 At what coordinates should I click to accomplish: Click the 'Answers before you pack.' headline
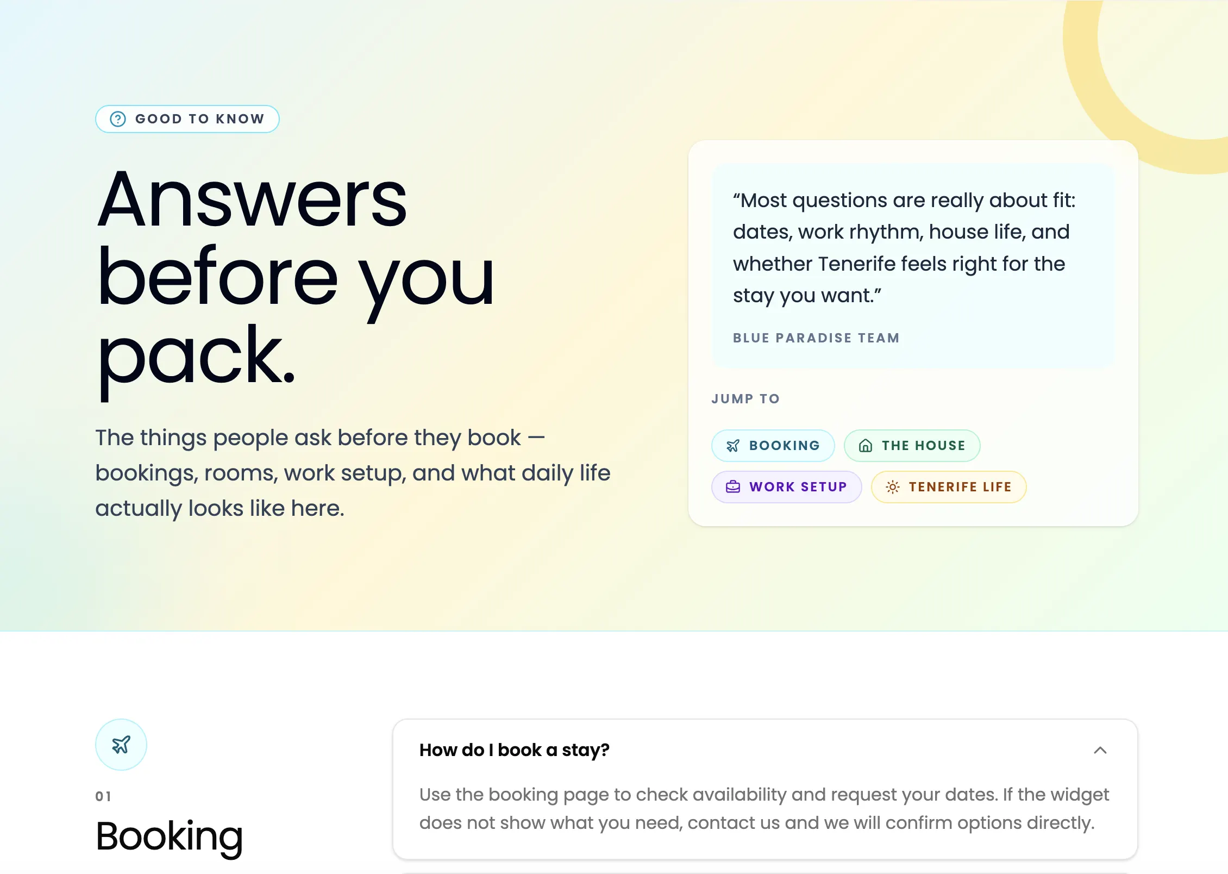point(296,277)
